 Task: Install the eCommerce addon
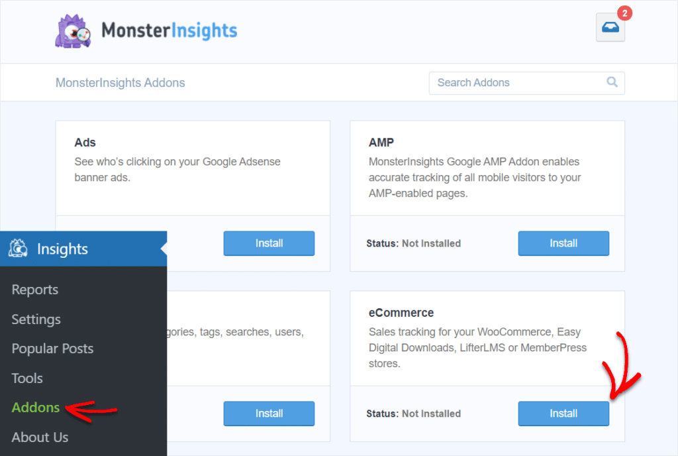click(563, 413)
